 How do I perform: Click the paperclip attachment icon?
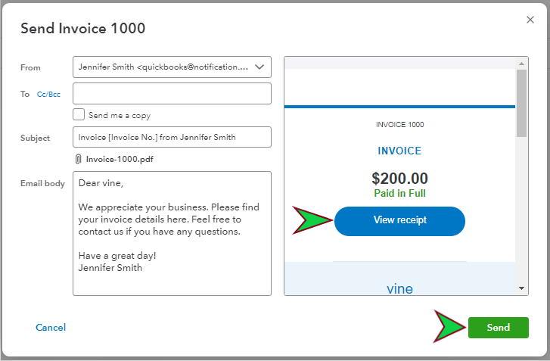coord(78,160)
